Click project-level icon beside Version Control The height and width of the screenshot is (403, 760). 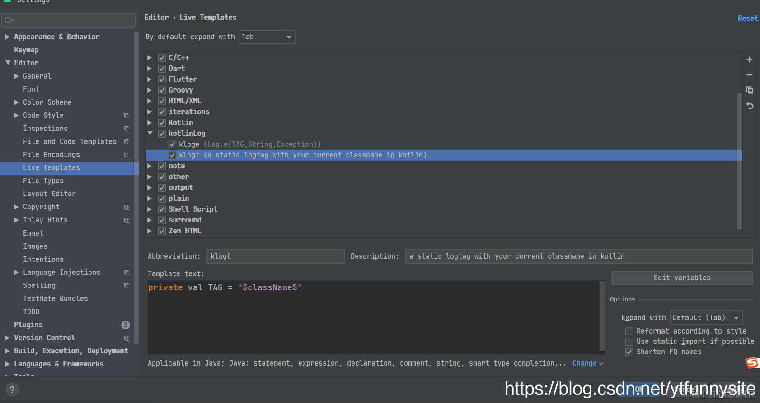click(127, 338)
